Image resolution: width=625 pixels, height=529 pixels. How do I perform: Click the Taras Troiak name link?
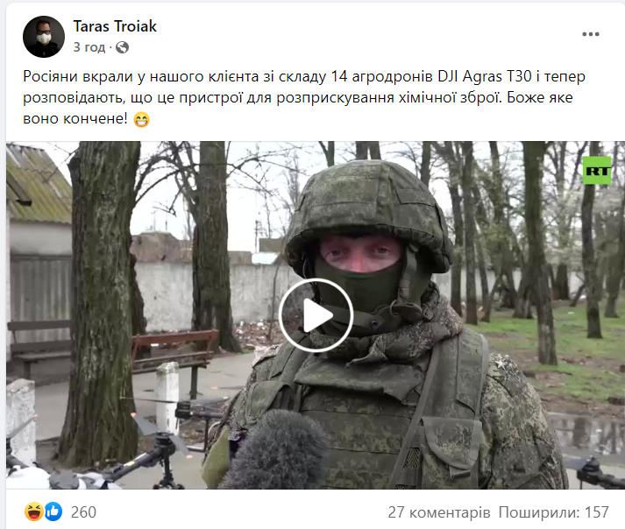[115, 26]
